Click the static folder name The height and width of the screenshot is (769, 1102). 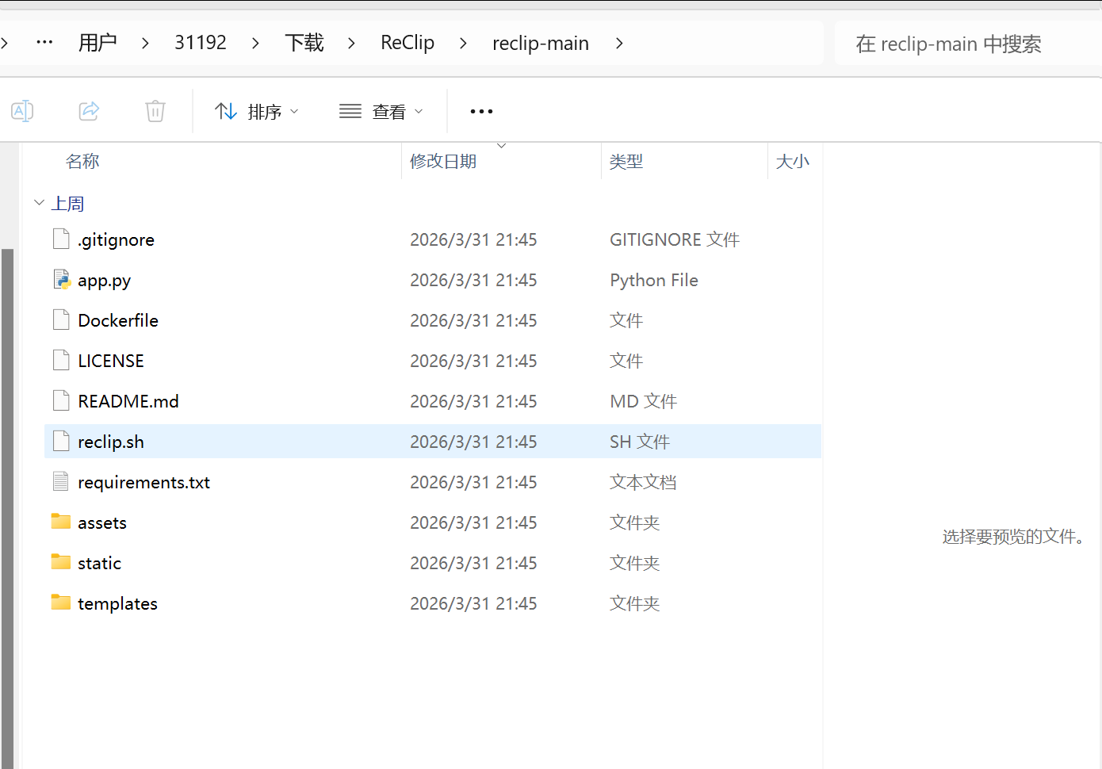click(x=99, y=563)
